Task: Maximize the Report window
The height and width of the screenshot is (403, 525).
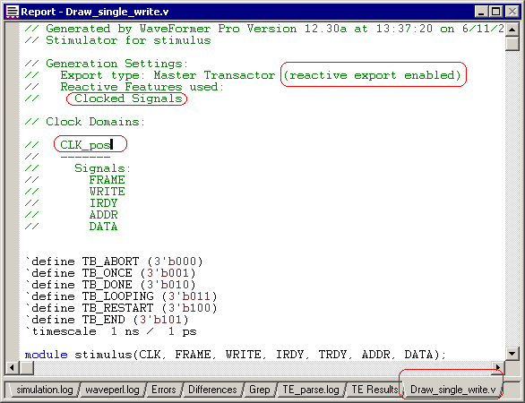Action: point(495,12)
